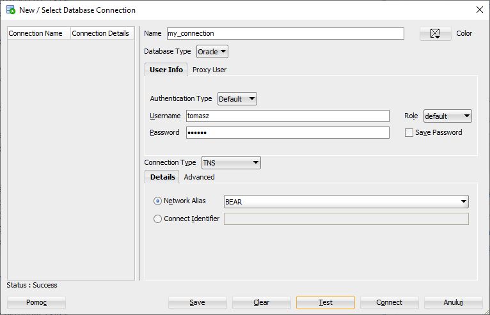The height and width of the screenshot is (315, 490).
Task: Click the database connection window icon
Action: [11, 10]
